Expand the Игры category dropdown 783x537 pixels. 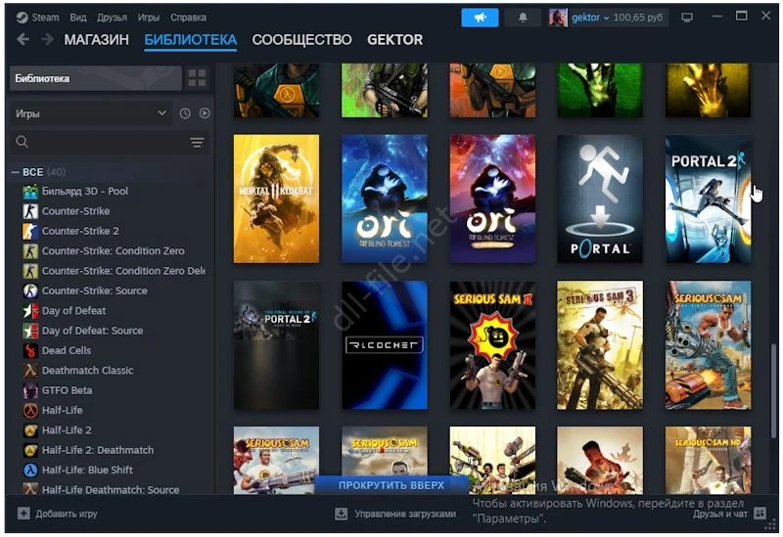[90, 113]
